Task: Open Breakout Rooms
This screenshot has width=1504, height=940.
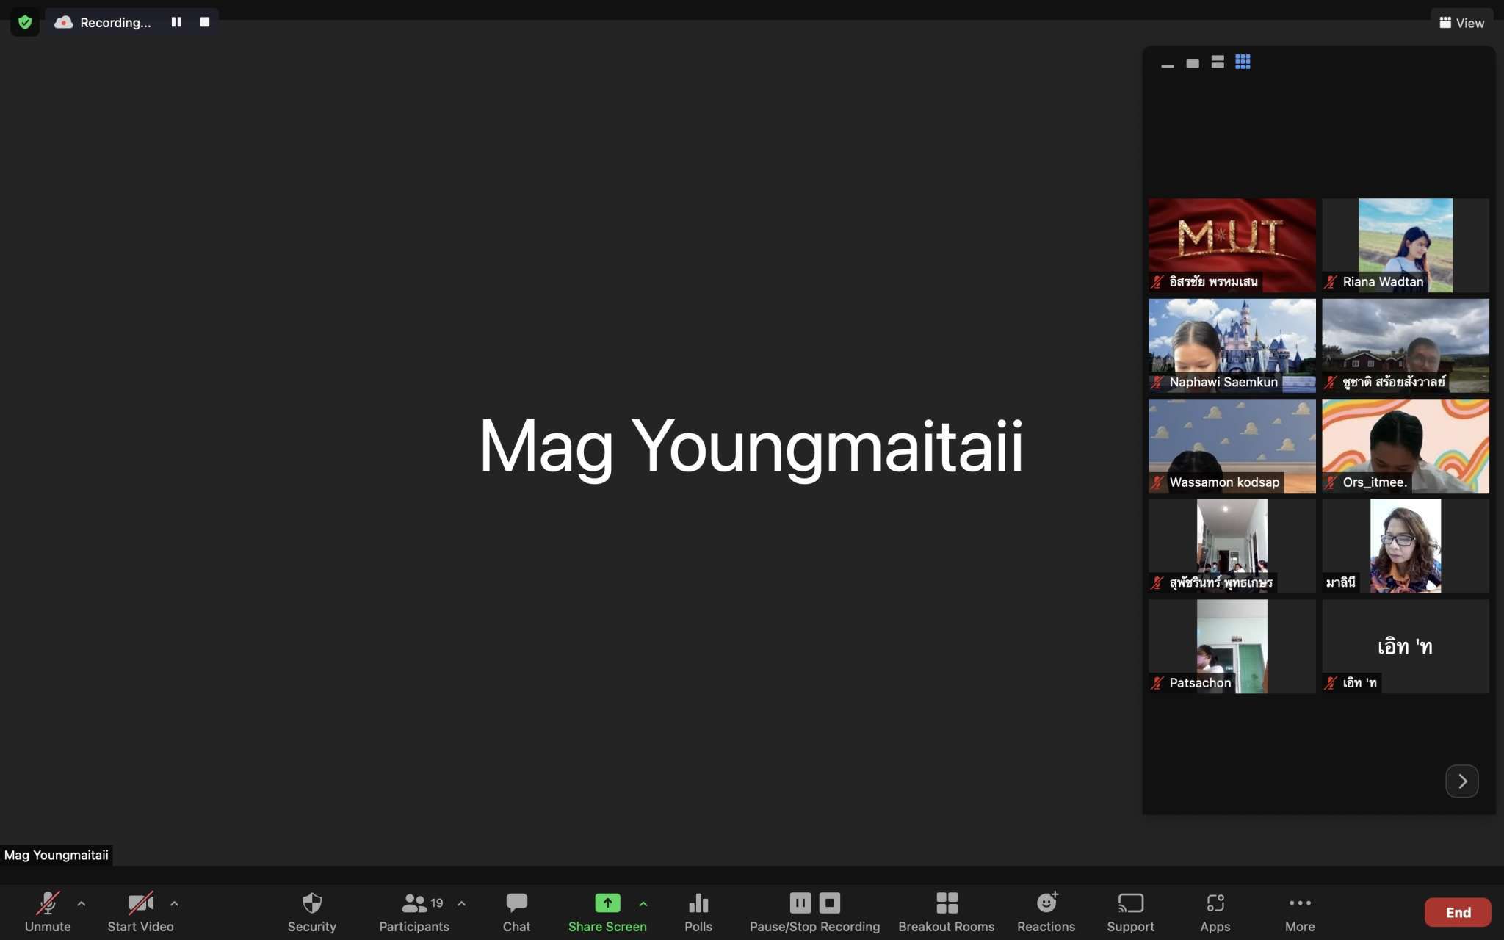Action: point(947,903)
